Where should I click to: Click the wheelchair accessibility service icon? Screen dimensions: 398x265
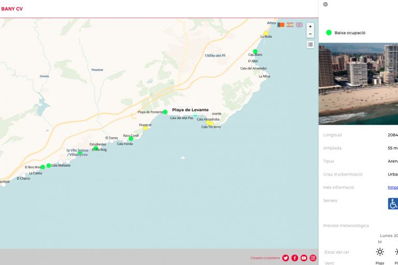(393, 203)
